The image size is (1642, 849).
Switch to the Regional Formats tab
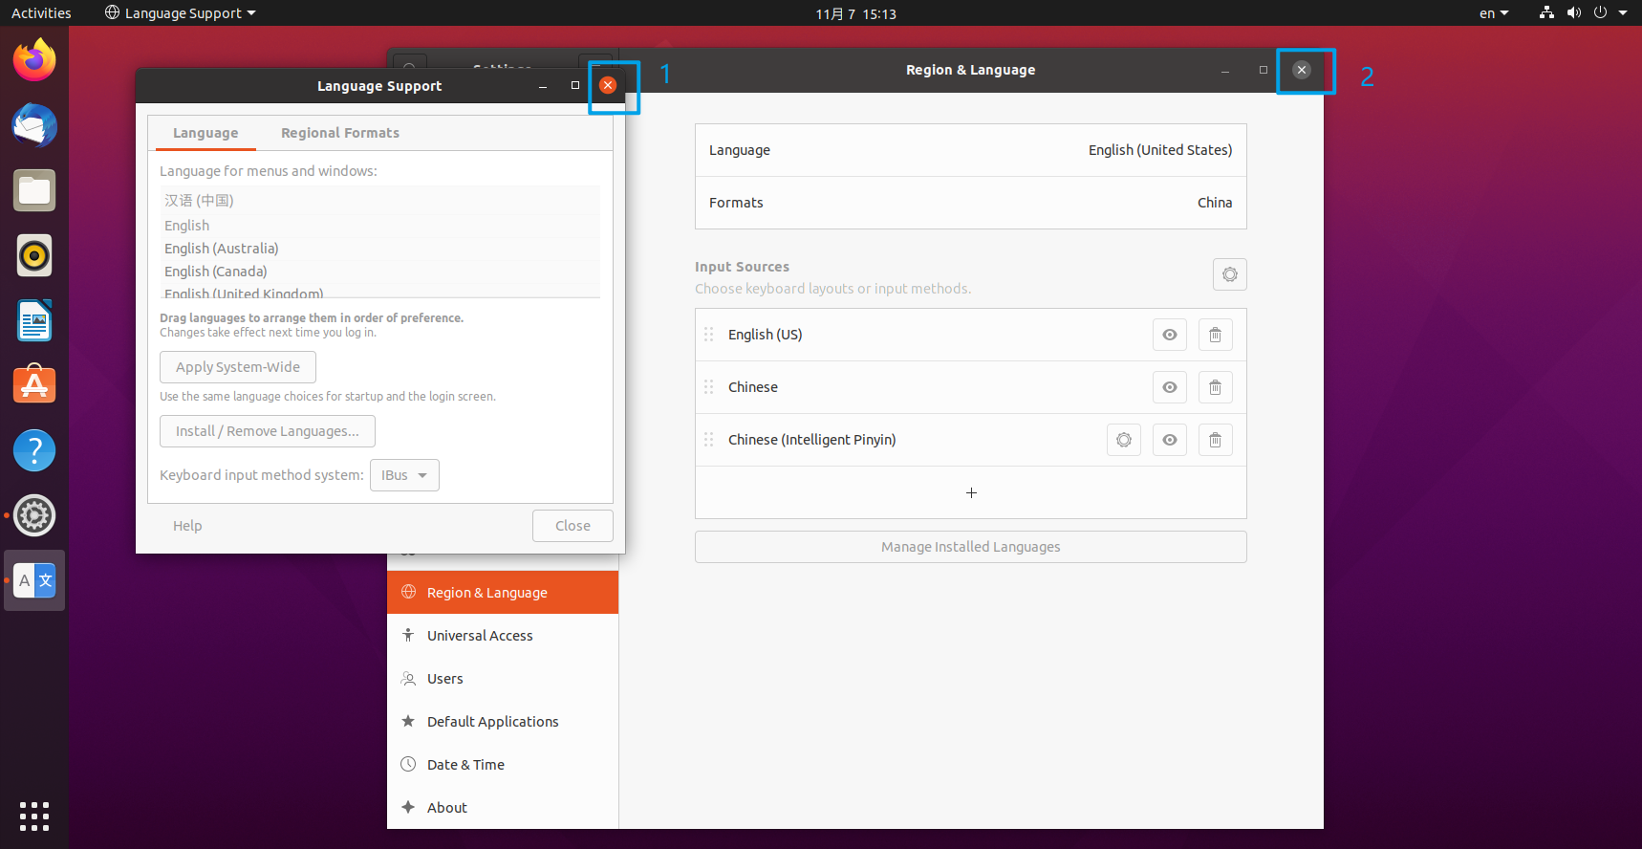pos(340,133)
